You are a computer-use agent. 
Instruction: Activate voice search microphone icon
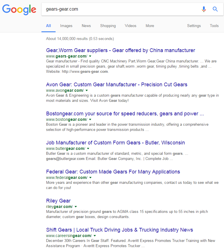click(204, 9)
